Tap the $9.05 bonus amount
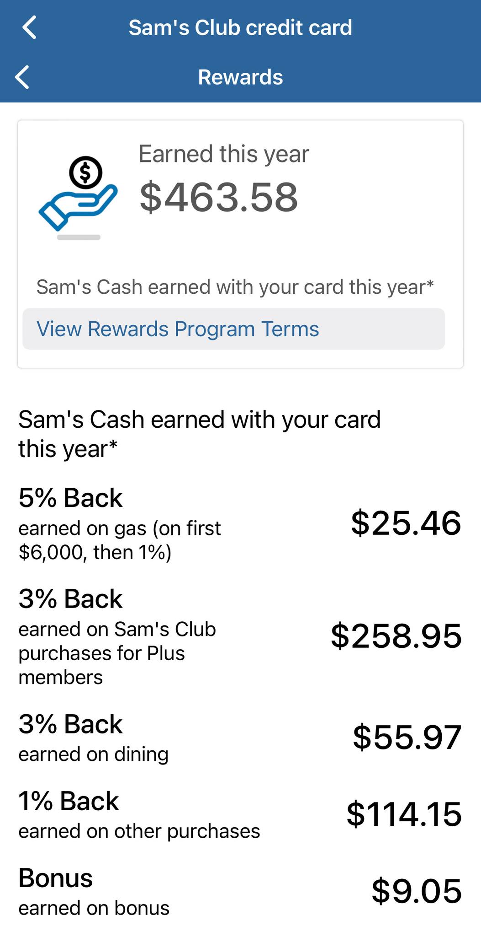The image size is (481, 937). tap(416, 891)
